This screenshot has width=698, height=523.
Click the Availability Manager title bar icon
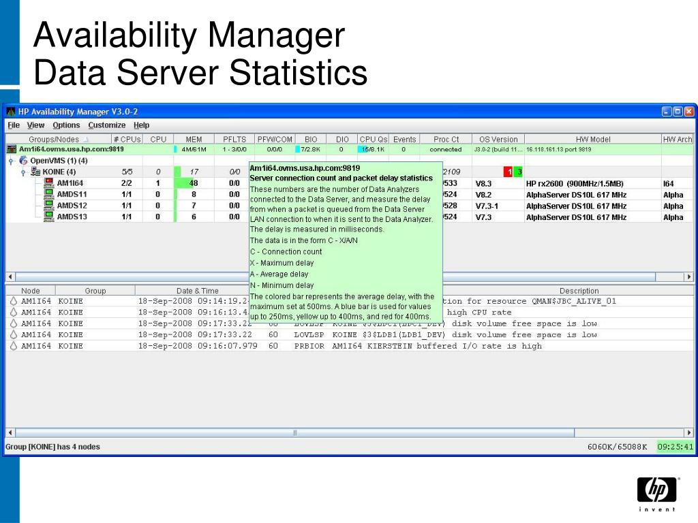pos(11,111)
